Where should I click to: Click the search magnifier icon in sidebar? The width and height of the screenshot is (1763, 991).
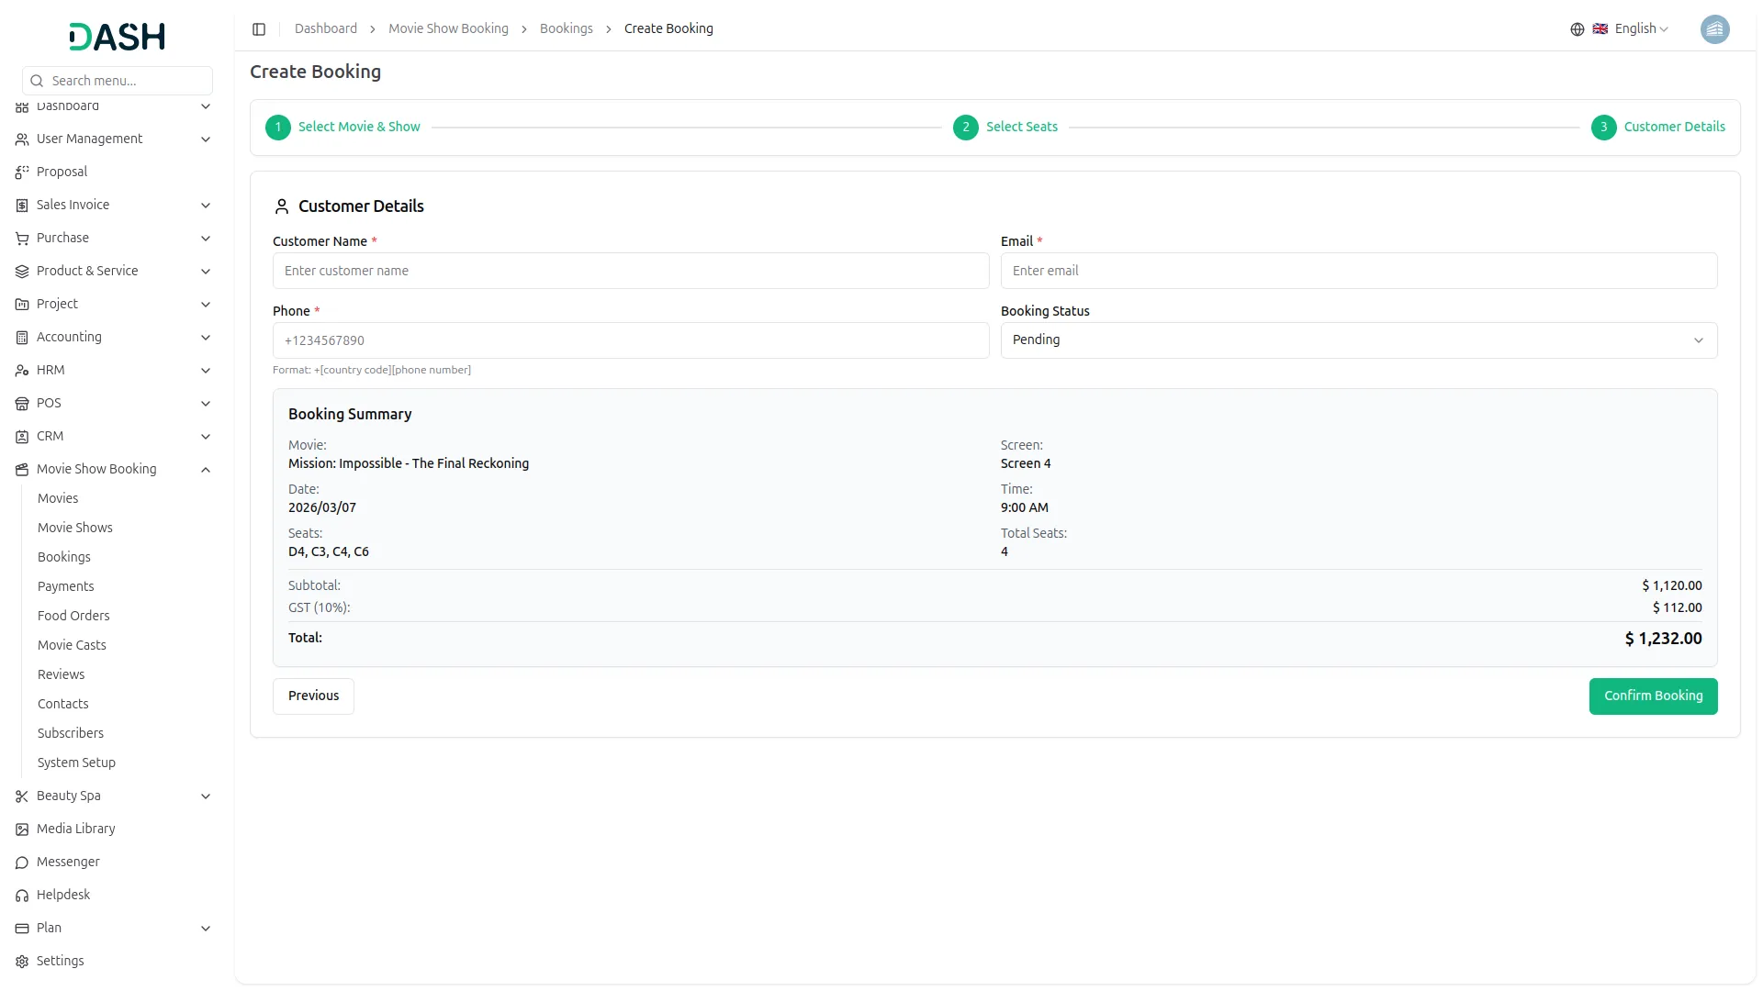coord(37,80)
